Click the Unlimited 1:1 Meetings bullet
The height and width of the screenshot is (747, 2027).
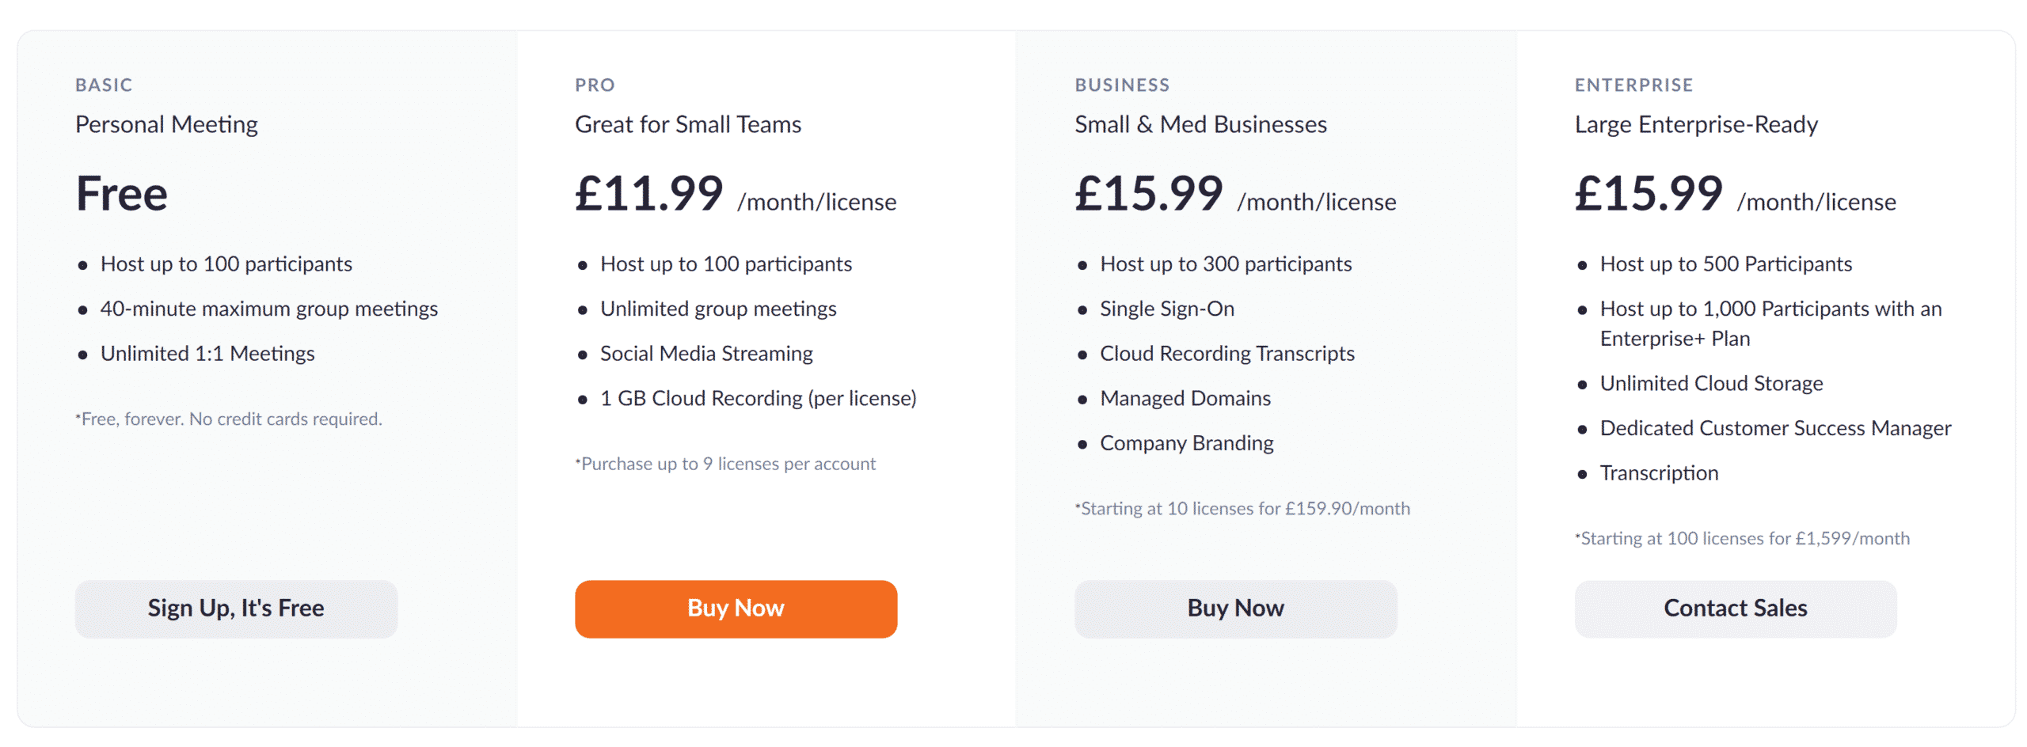coord(207,353)
